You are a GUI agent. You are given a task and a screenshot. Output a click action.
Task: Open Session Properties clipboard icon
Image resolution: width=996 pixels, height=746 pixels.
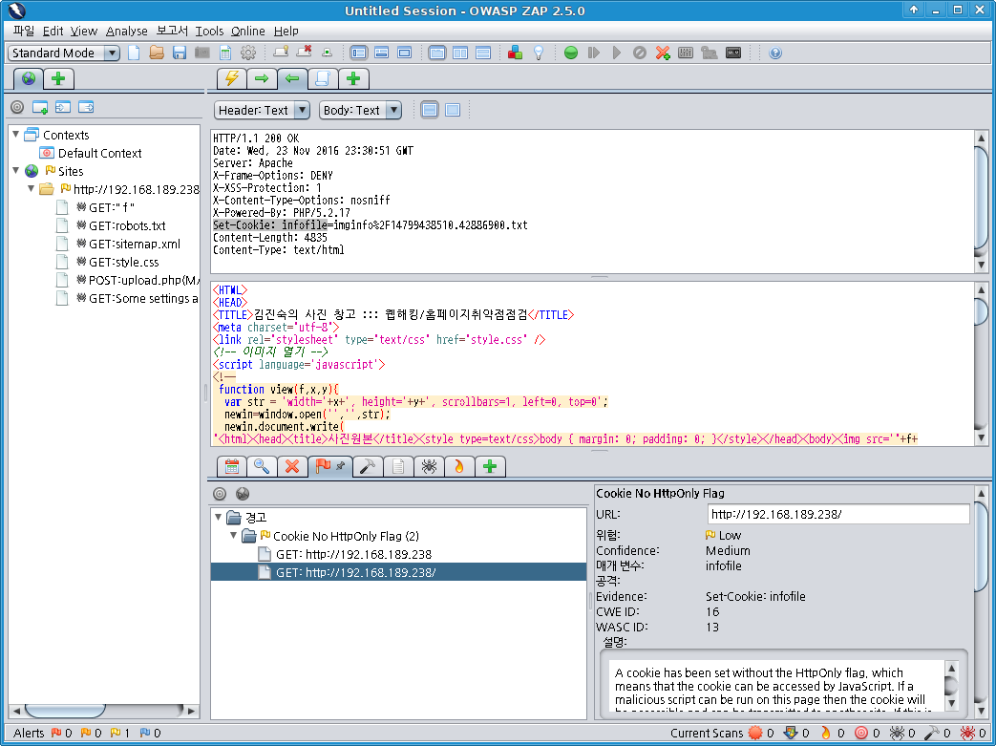tap(225, 53)
